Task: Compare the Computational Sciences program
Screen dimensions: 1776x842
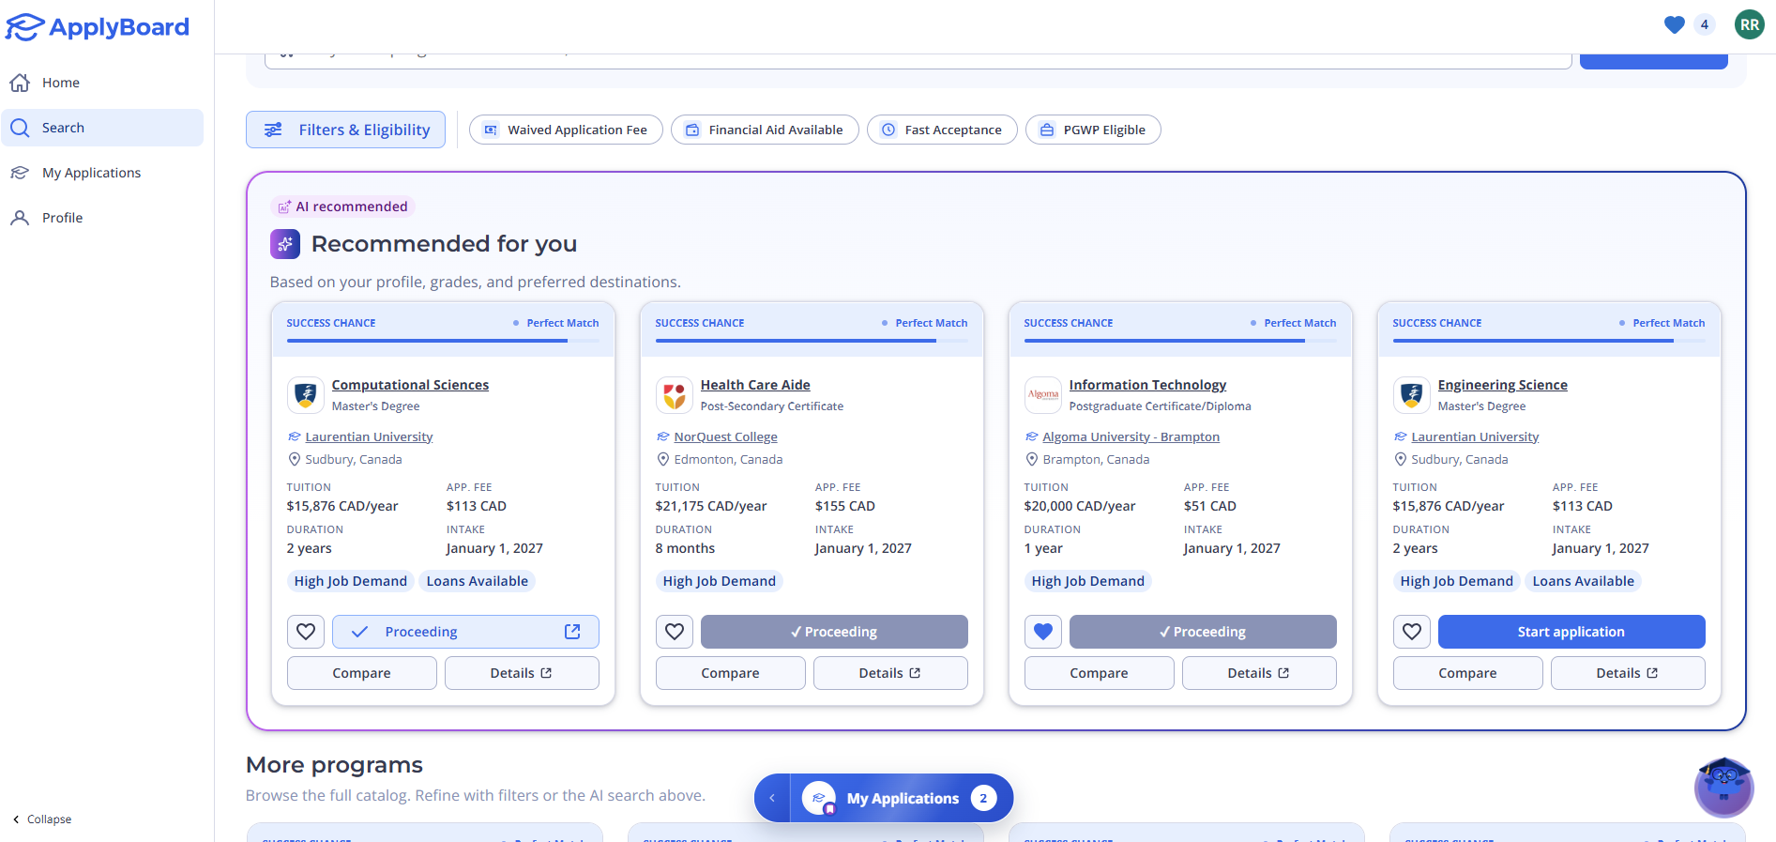Action: [362, 673]
